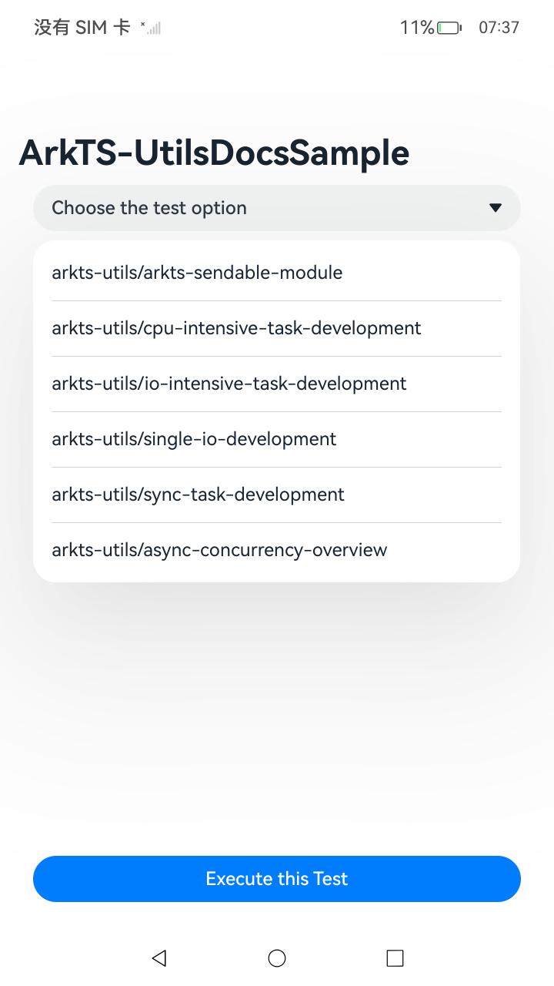
Task: Pick io-intensive-task-development from the list
Action: point(229,384)
